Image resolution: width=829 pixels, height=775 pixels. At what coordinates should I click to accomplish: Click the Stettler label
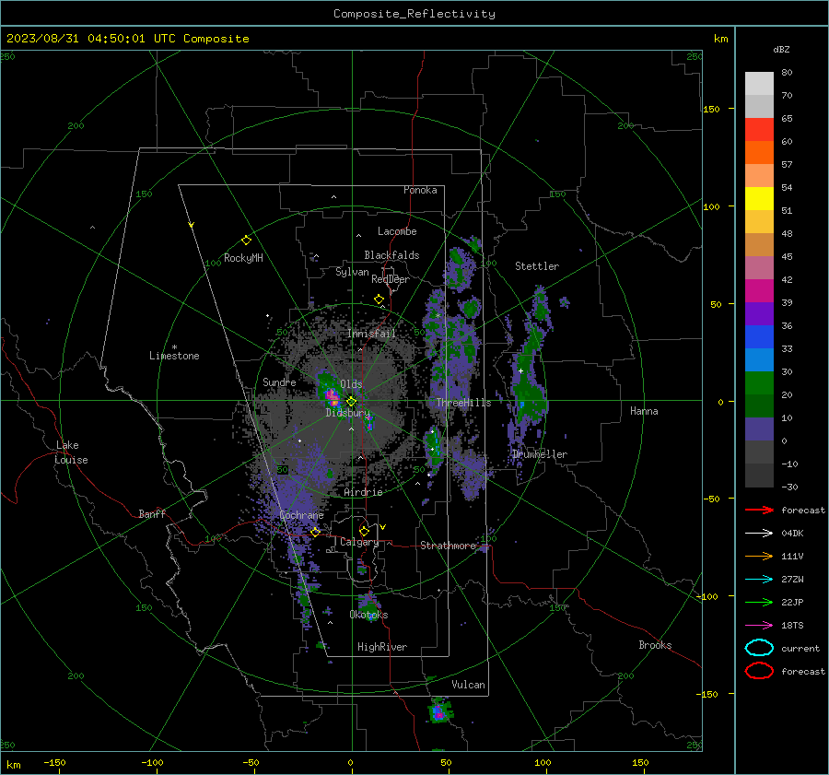537,266
